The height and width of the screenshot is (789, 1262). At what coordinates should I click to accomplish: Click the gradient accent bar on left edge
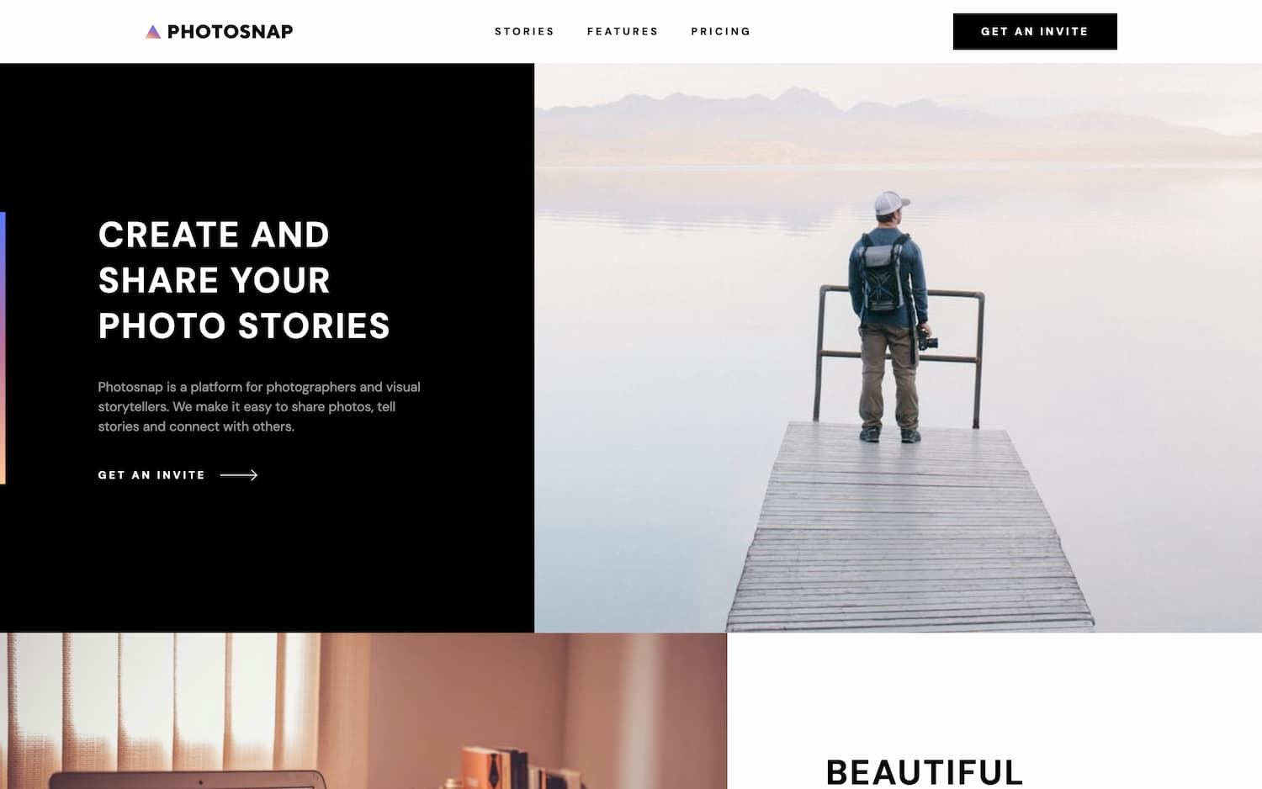pyautogui.click(x=3, y=348)
